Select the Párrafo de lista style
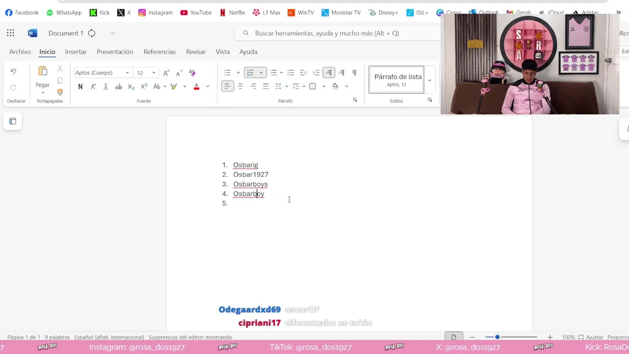Image resolution: width=629 pixels, height=354 pixels. point(397,80)
